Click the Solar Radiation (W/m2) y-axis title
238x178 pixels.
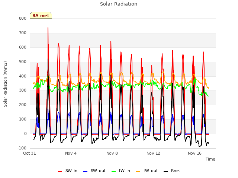point(5,84)
